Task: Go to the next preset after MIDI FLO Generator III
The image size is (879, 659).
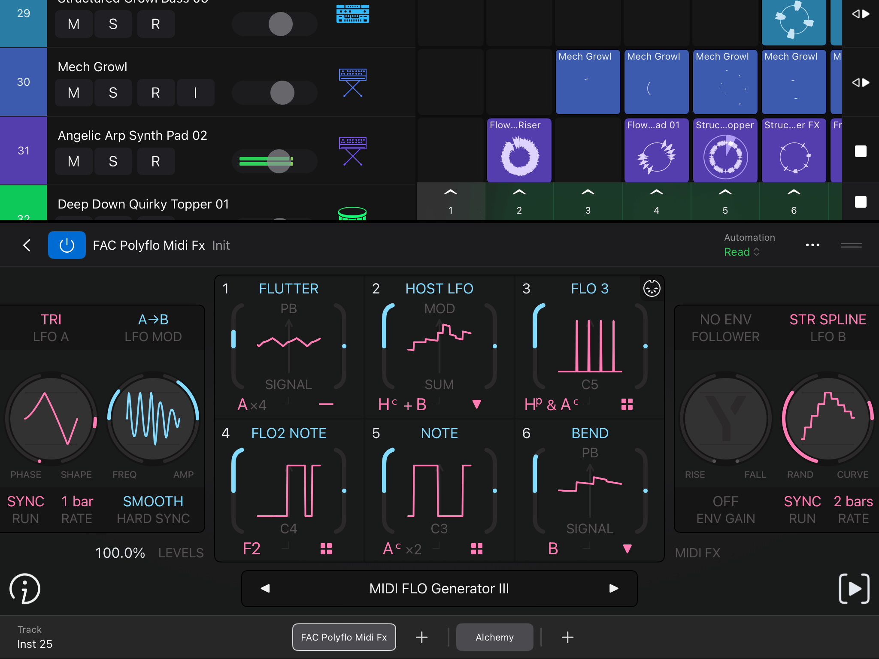Action: (614, 588)
